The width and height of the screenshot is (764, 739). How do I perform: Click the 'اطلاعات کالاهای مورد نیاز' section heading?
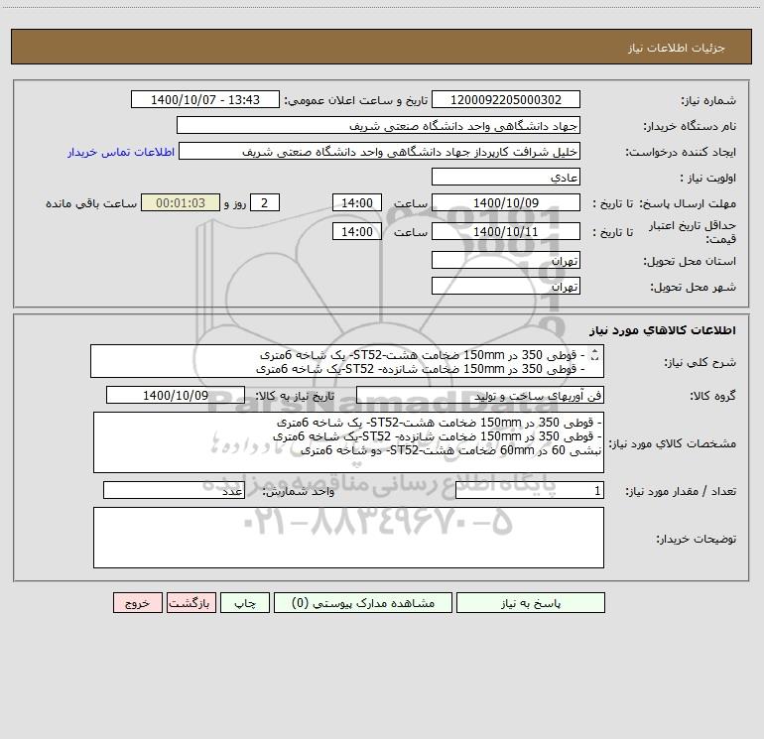pos(663,330)
